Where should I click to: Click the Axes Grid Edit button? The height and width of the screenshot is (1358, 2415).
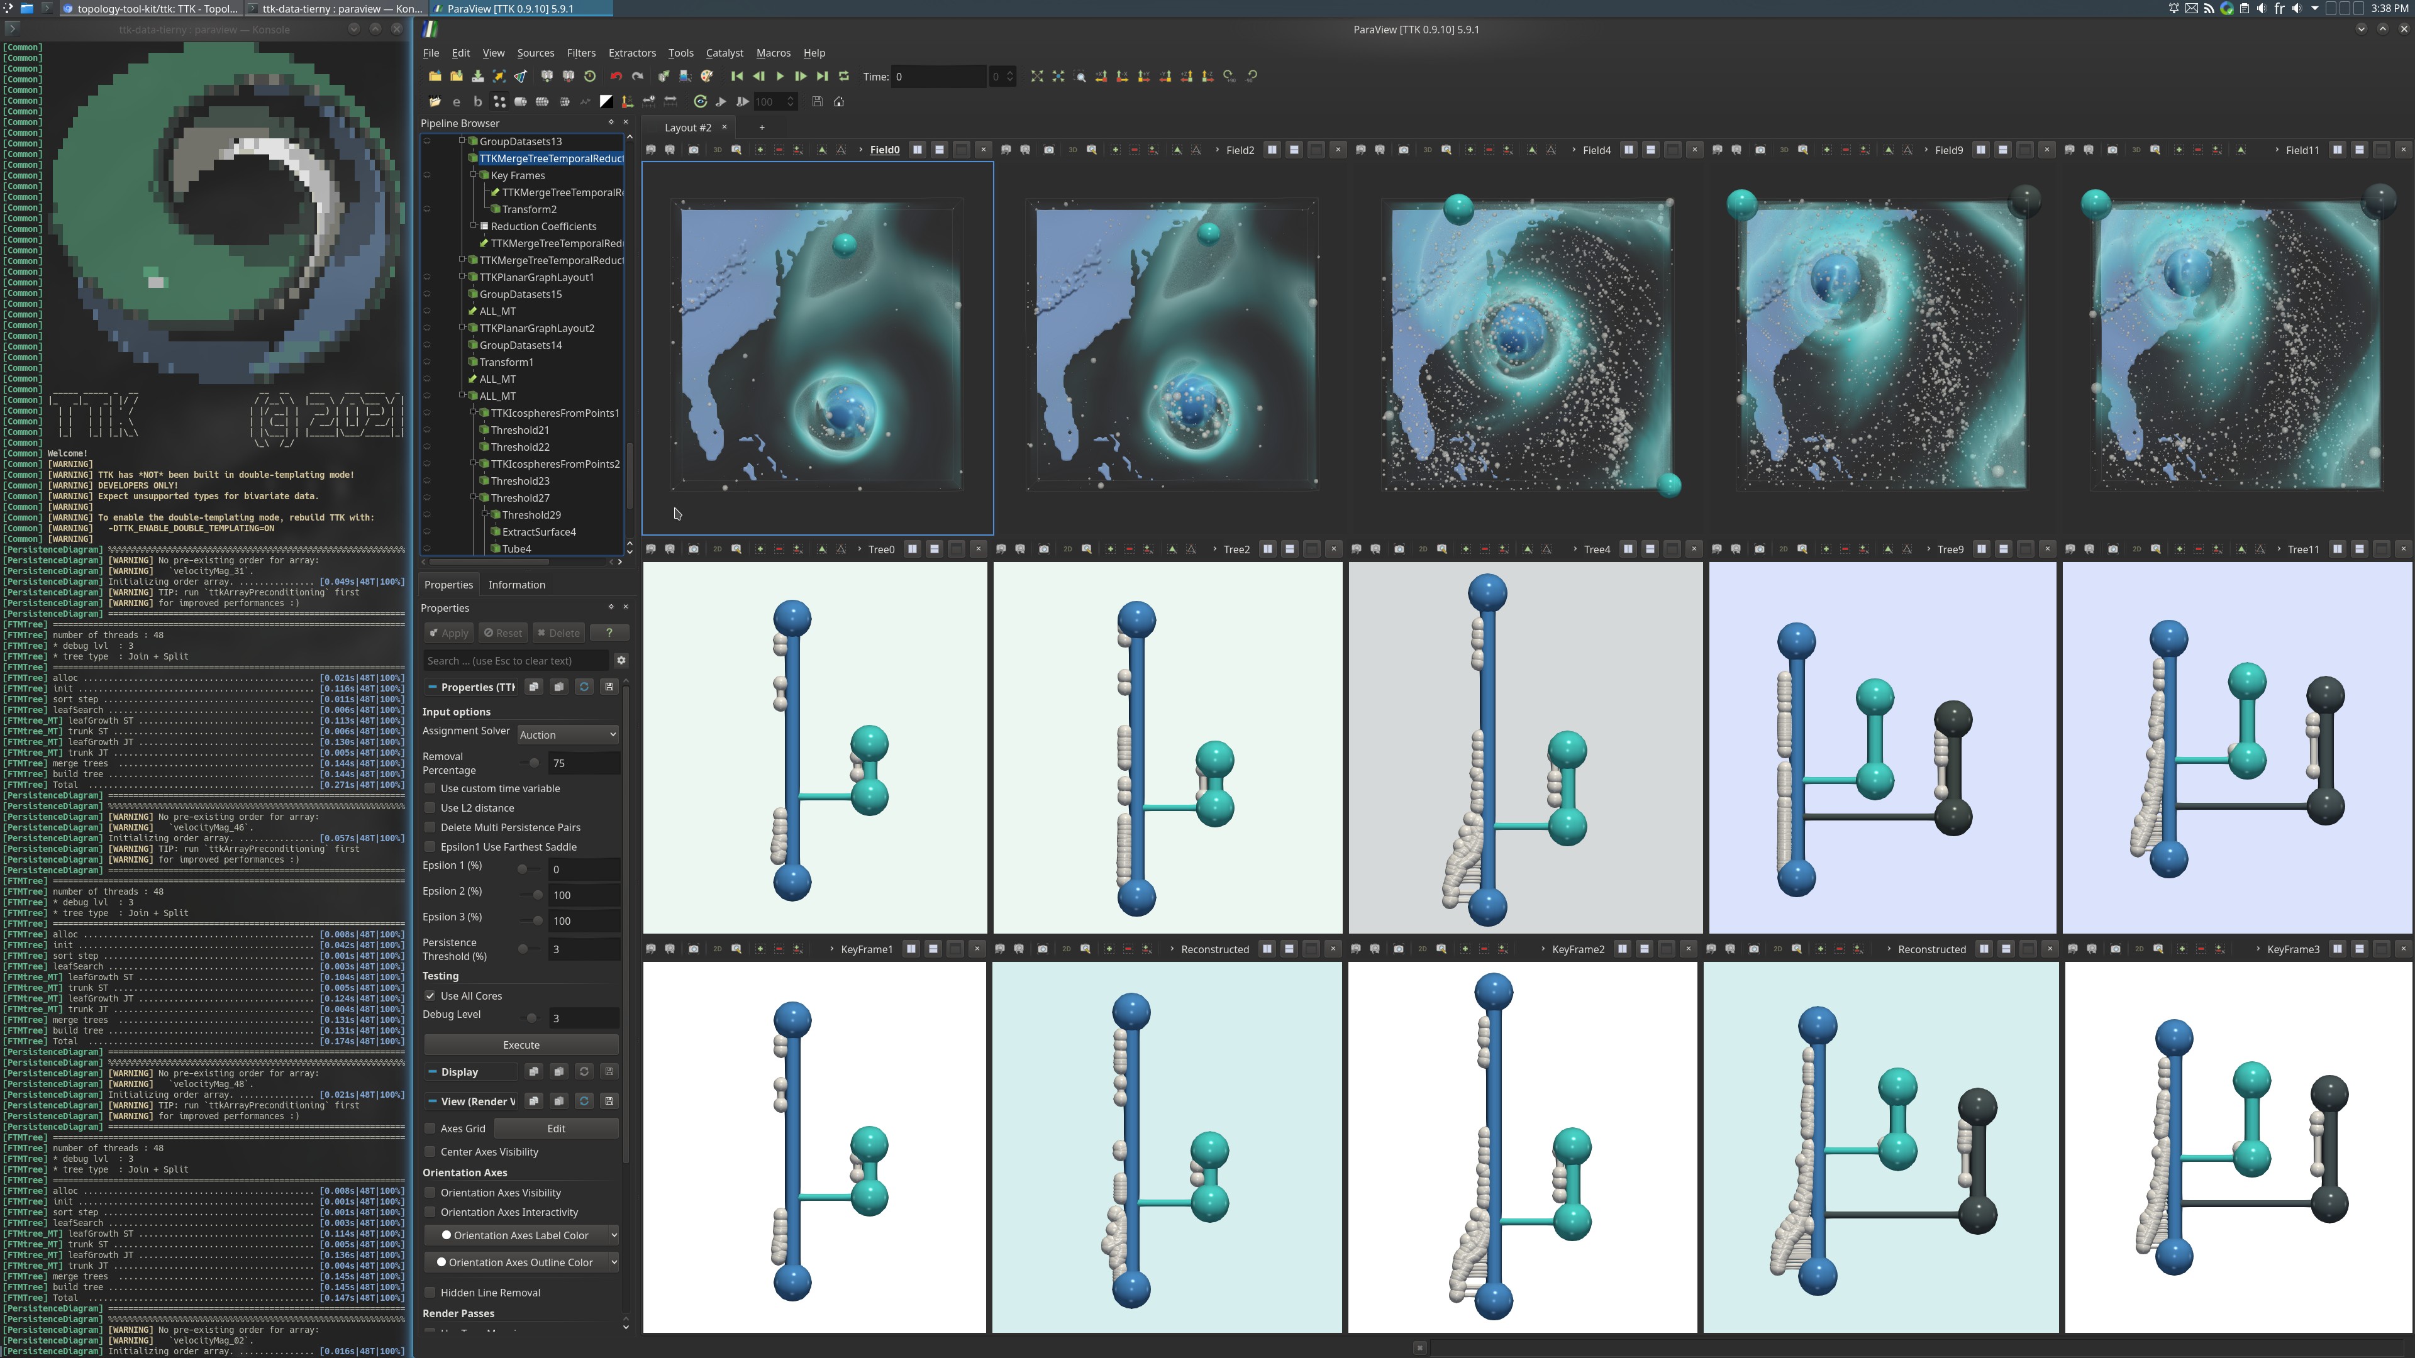coord(556,1129)
